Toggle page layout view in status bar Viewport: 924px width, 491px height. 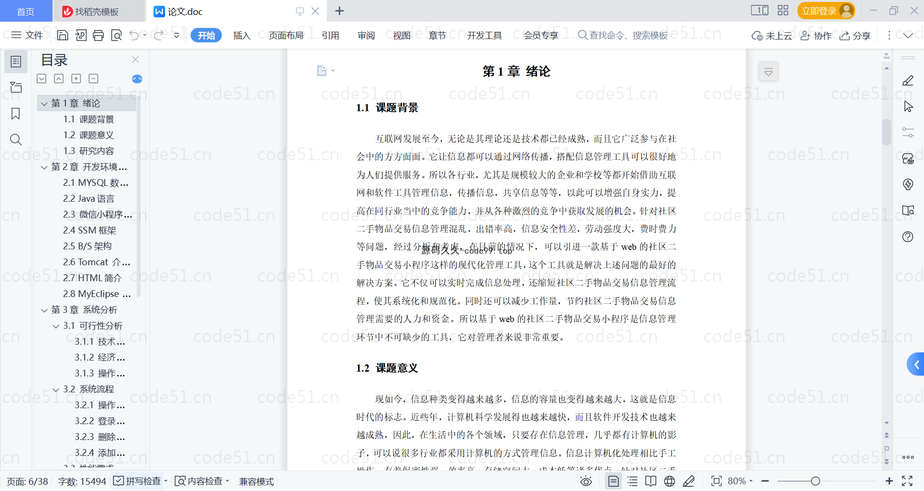(x=613, y=481)
